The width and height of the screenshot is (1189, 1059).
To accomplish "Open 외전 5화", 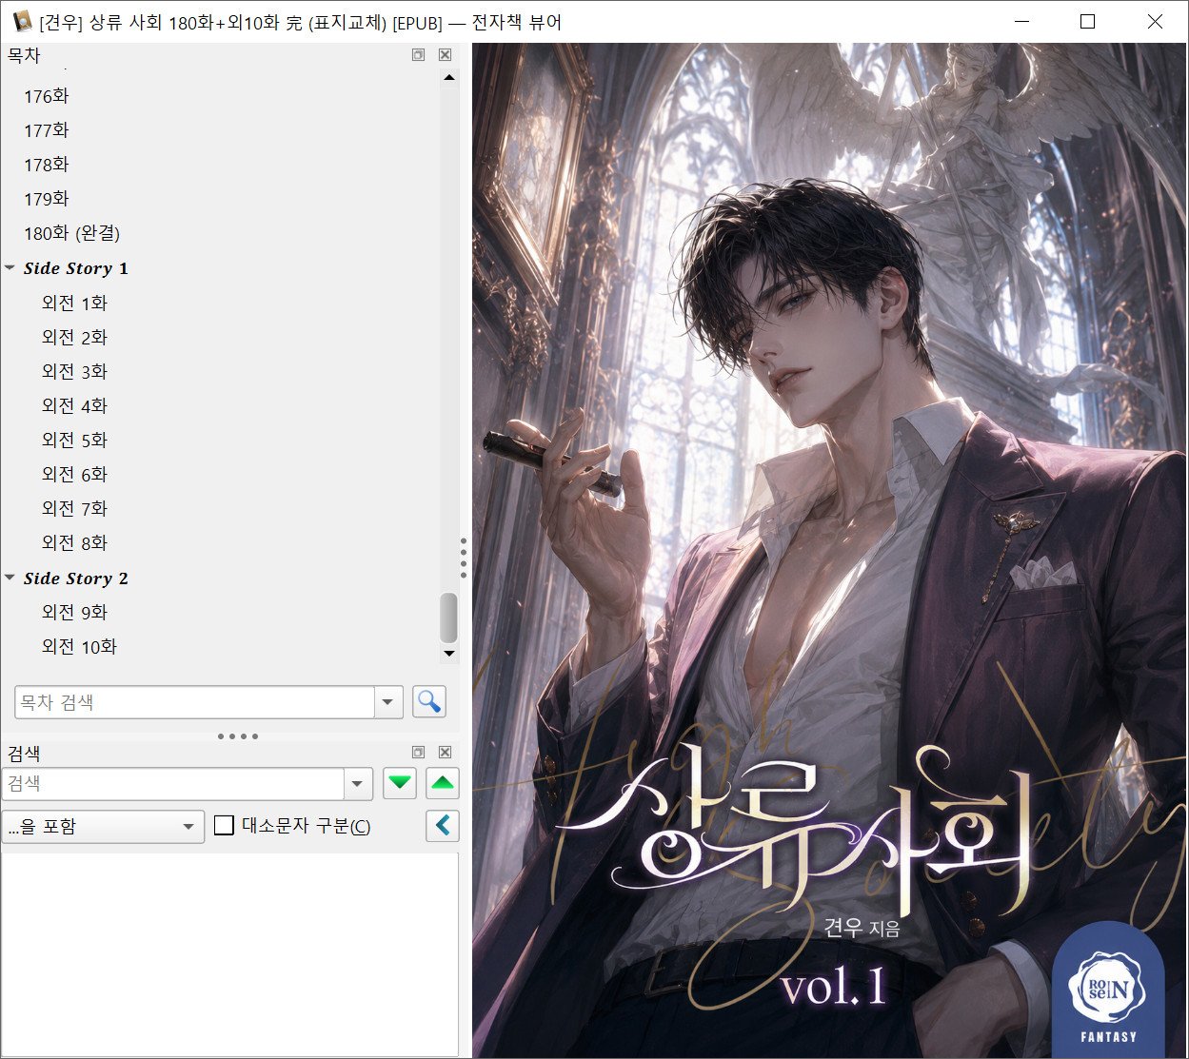I will pos(74,440).
